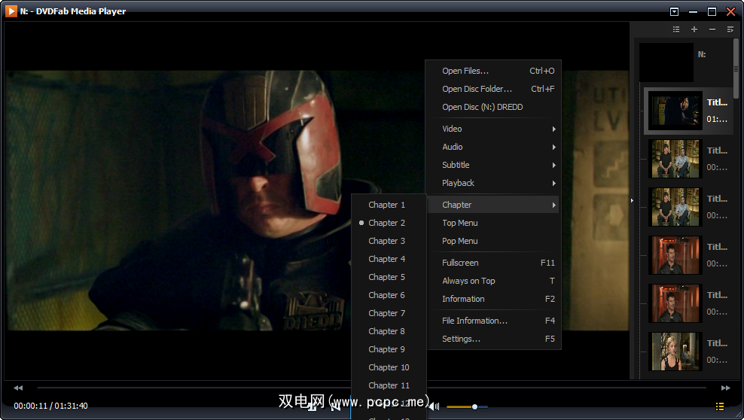Select the first Dredd title thumbnail in playlist
Screen dimensions: 744x420
(x=675, y=111)
